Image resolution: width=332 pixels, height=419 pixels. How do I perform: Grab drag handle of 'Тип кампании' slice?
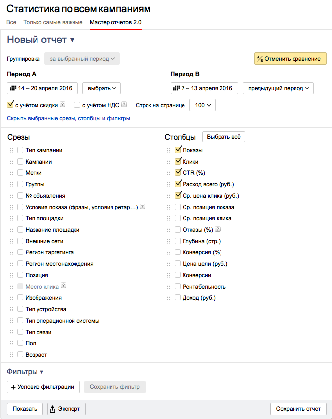(11, 150)
